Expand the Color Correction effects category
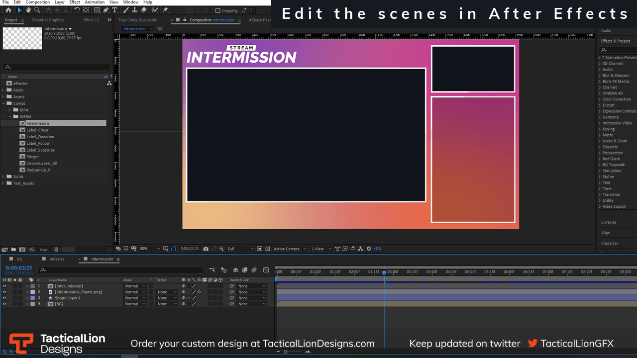The image size is (637, 358). point(600,99)
